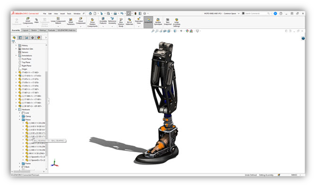Open the File menu

click(44, 14)
